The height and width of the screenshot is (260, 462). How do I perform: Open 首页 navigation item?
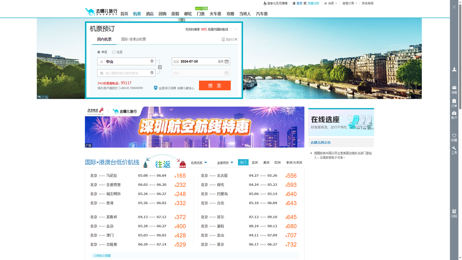[x=124, y=14]
